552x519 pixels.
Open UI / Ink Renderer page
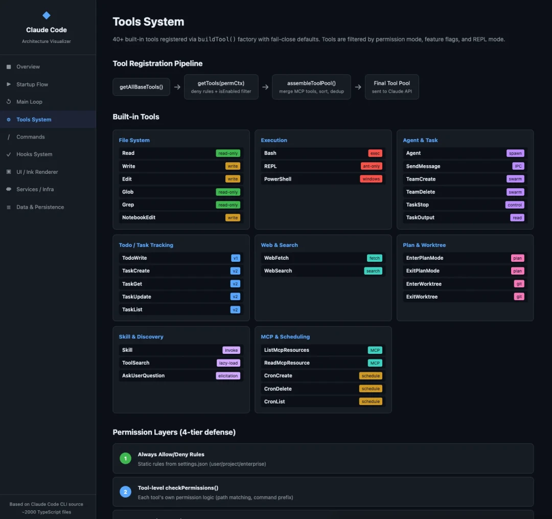(48, 172)
